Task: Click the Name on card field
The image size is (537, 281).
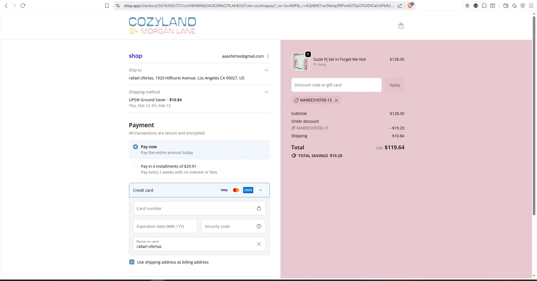Action: pyautogui.click(x=199, y=244)
